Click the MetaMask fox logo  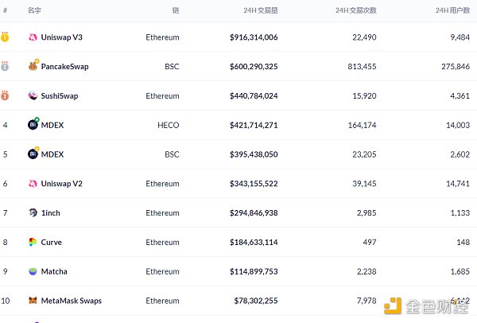(x=33, y=301)
